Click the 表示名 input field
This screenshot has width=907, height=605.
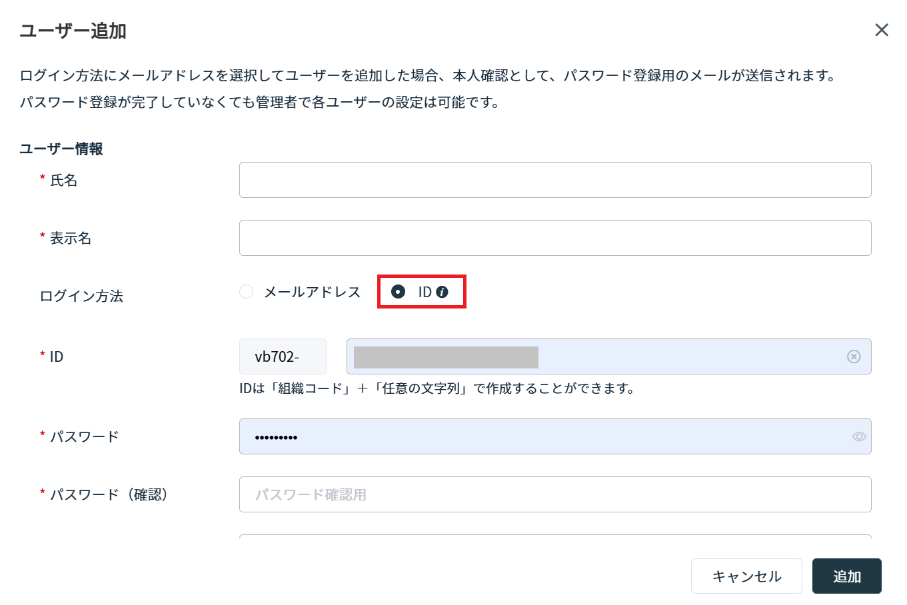554,237
